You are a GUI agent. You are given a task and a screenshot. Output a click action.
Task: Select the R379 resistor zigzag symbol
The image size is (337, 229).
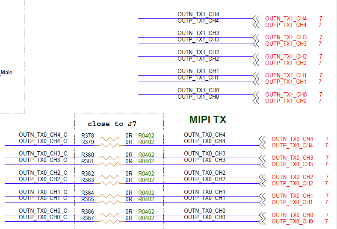pos(109,145)
